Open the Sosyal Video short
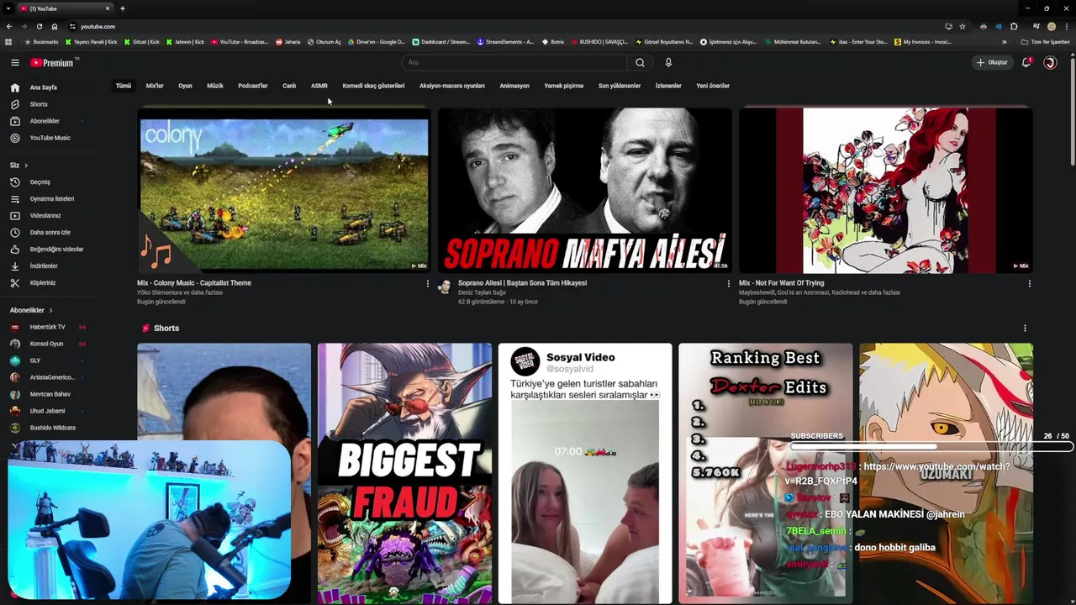This screenshot has height=605, width=1076. (585, 473)
